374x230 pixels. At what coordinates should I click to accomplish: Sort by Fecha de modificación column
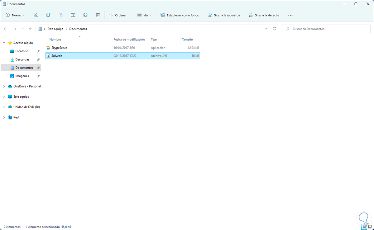(129, 40)
